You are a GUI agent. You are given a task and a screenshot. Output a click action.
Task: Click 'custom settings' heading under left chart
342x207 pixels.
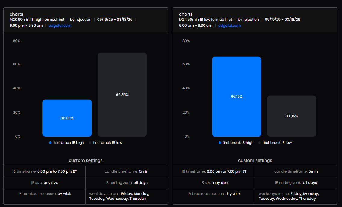tap(85, 160)
